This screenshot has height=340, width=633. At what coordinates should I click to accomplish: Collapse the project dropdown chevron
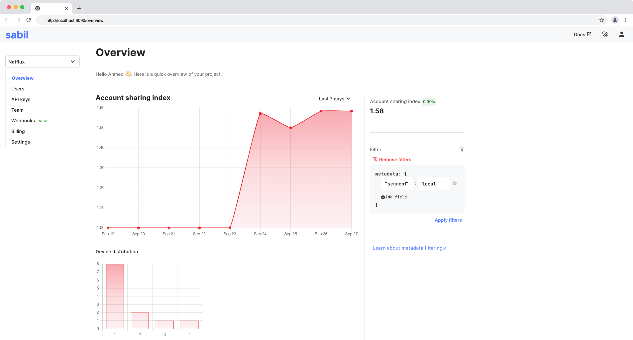73,61
